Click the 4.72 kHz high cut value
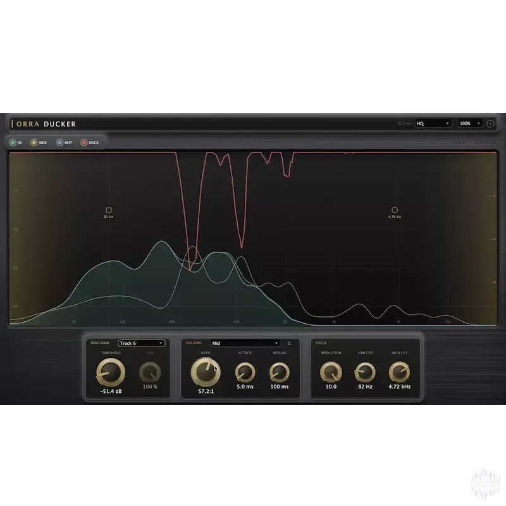The width and height of the screenshot is (506, 506). click(x=400, y=386)
